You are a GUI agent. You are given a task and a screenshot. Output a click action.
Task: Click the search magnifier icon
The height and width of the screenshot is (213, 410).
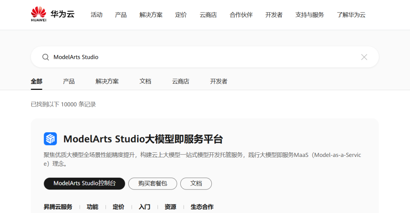[46, 57]
